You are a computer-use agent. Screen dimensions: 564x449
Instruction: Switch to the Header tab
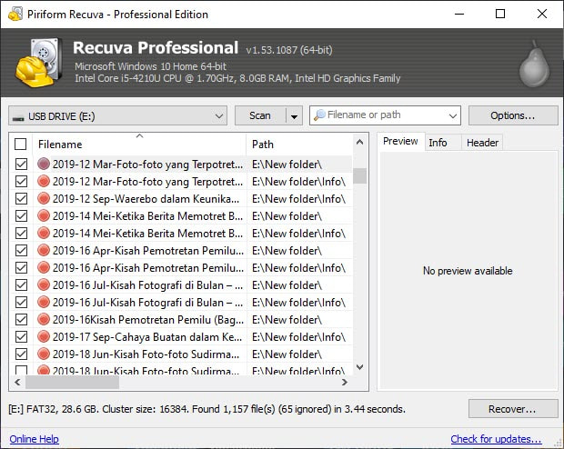coord(482,143)
